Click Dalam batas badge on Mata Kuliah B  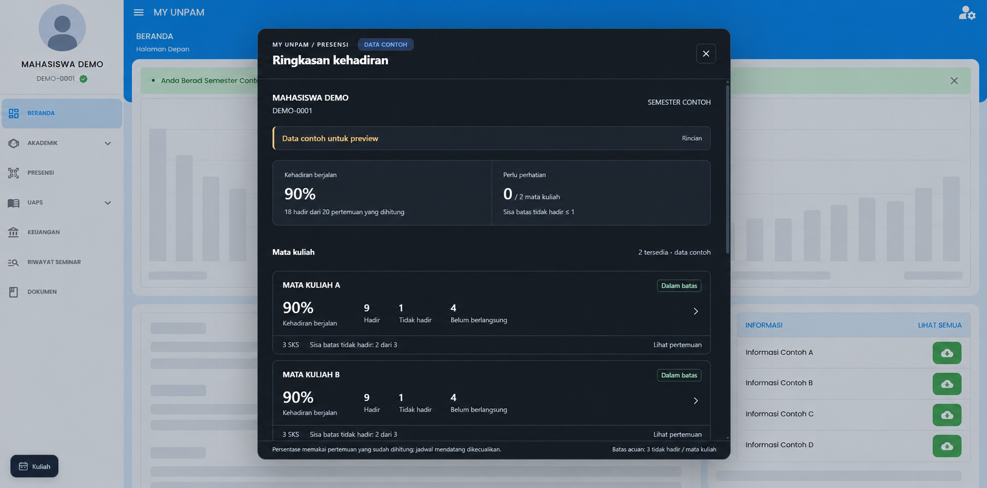click(679, 376)
